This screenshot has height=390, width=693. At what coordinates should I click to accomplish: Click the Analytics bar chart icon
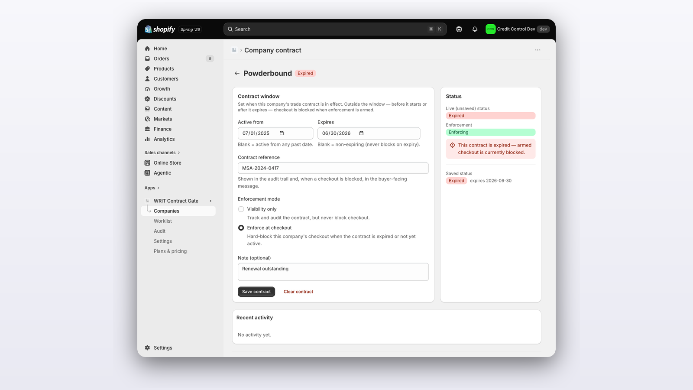click(x=147, y=139)
